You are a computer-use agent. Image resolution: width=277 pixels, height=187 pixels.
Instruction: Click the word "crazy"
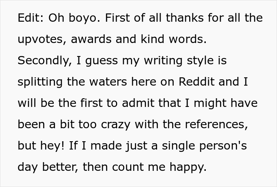116,125
